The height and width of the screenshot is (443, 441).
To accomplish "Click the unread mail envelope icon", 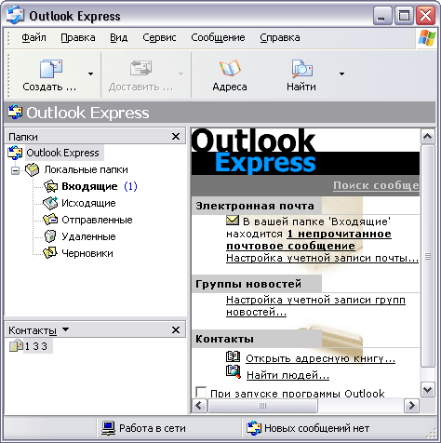I will (233, 221).
